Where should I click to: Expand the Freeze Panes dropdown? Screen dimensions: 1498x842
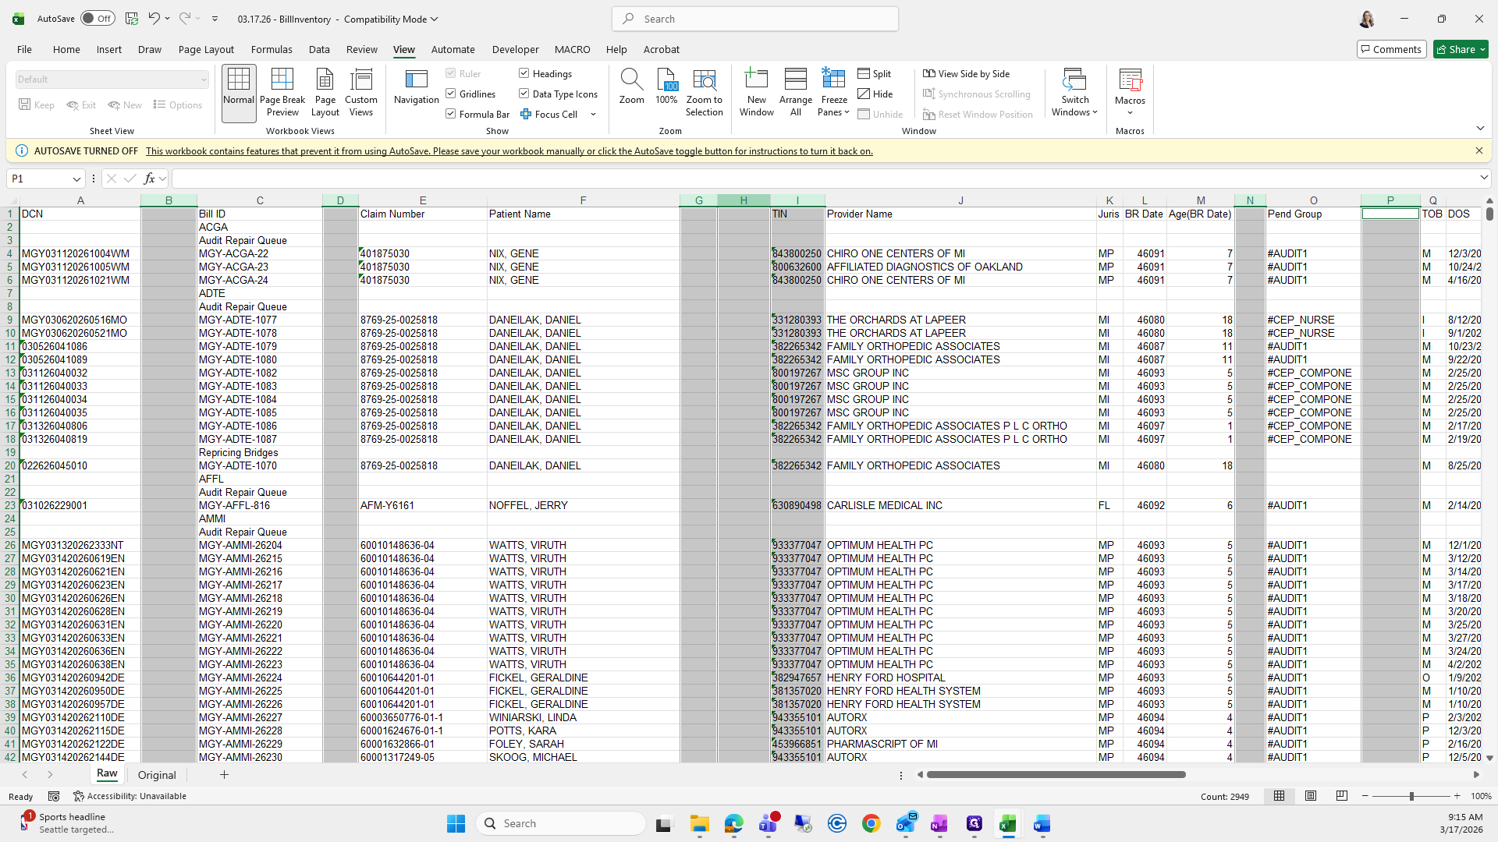(833, 111)
